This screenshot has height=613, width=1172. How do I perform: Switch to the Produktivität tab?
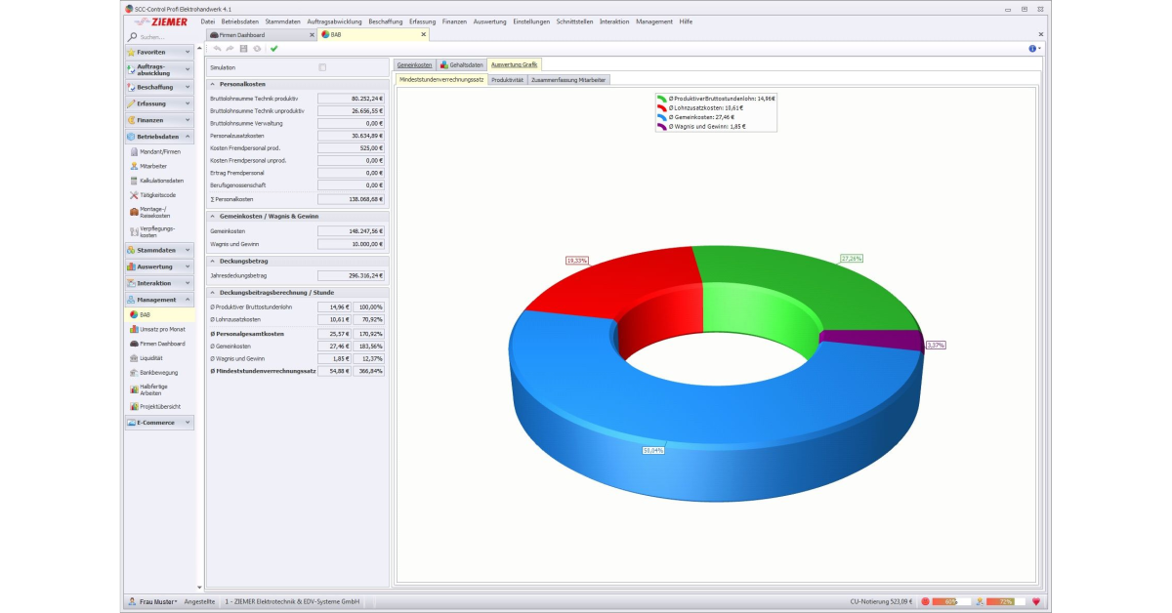507,80
